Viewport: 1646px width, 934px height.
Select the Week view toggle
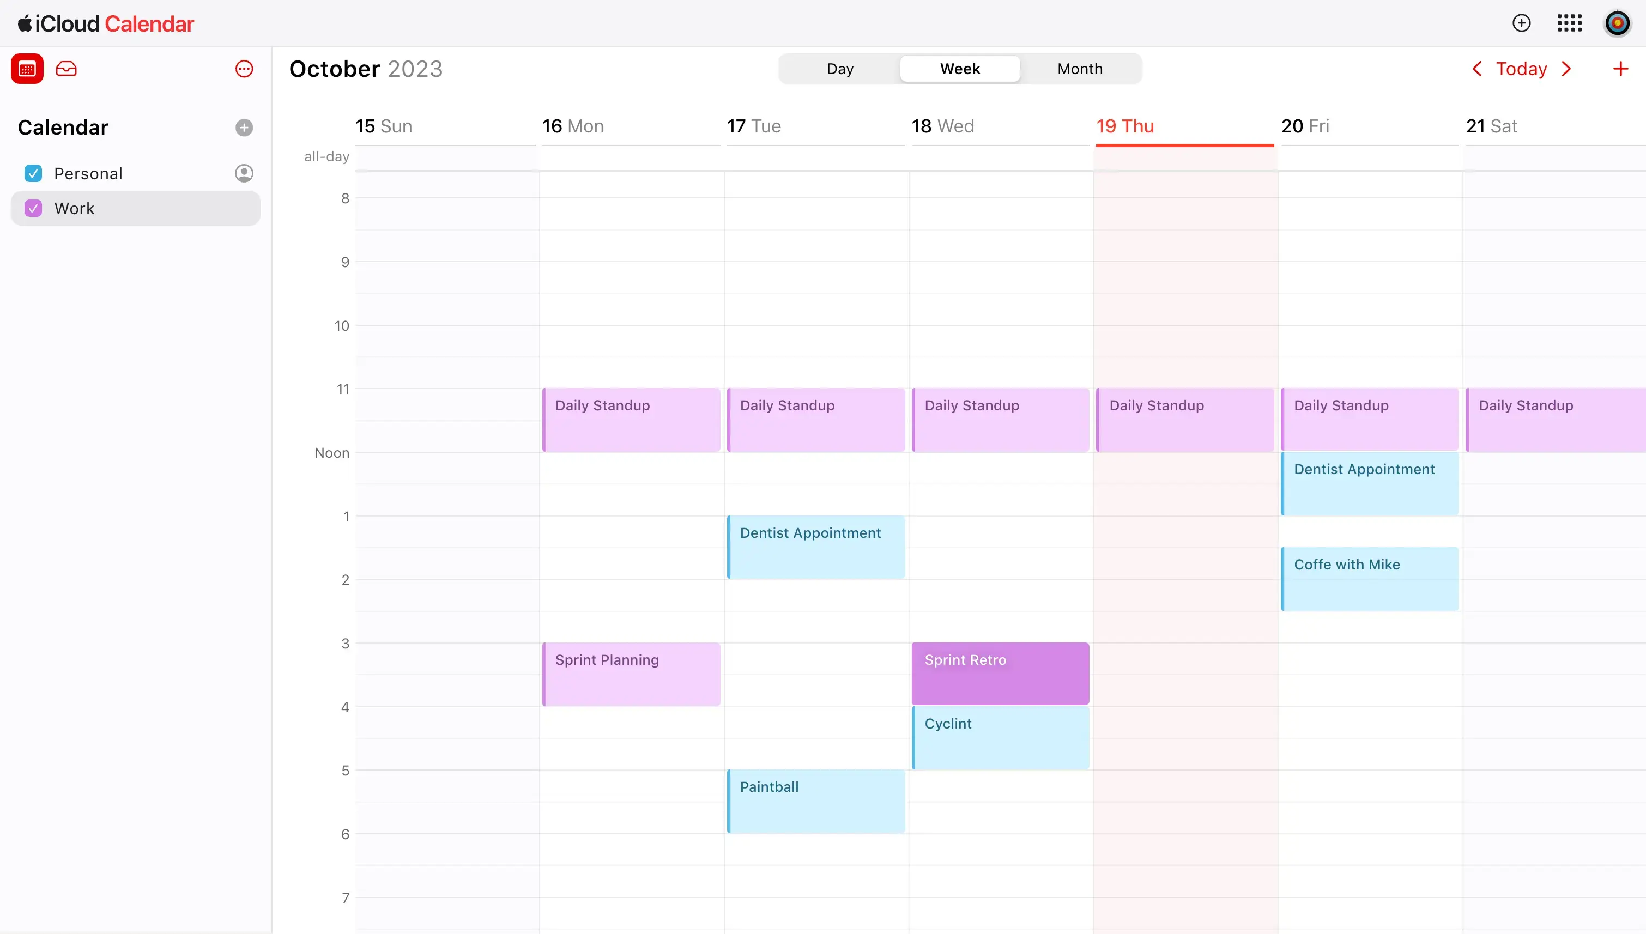tap(960, 68)
